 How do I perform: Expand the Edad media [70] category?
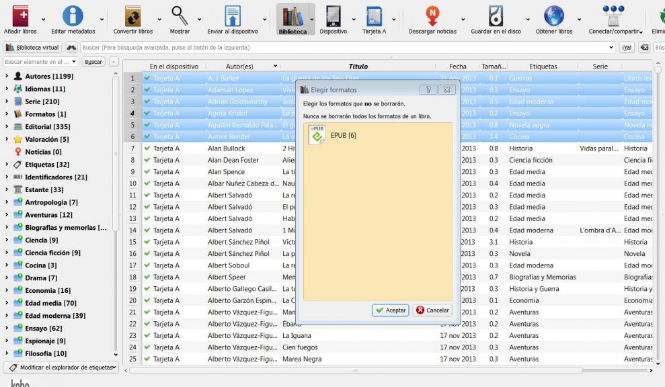(x=6, y=302)
